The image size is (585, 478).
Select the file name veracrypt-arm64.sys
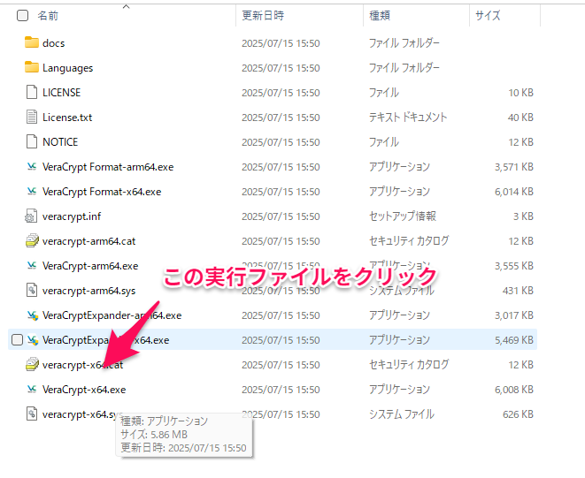[89, 291]
